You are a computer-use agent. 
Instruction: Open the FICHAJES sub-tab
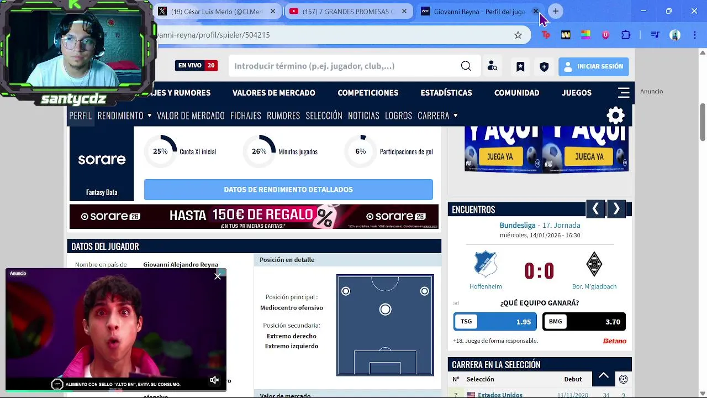246,116
